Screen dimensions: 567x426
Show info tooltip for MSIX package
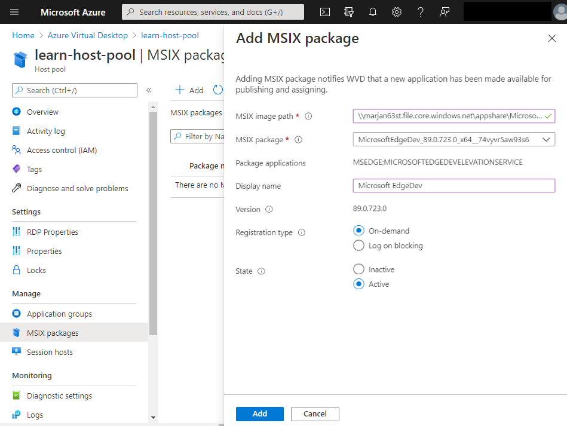tap(298, 140)
